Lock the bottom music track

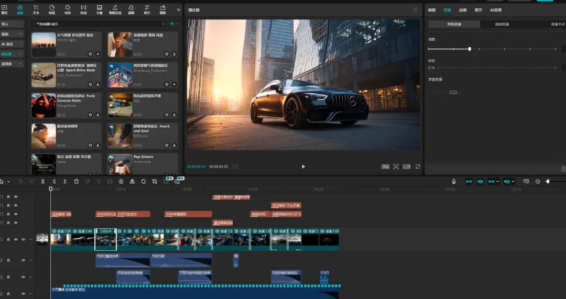point(9,294)
